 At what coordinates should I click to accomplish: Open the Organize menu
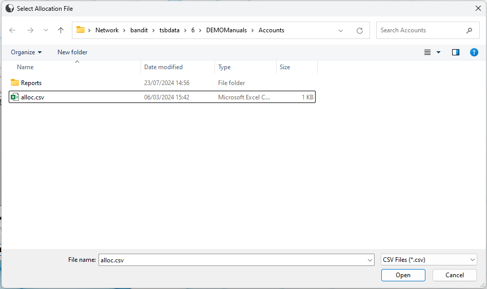coord(26,52)
